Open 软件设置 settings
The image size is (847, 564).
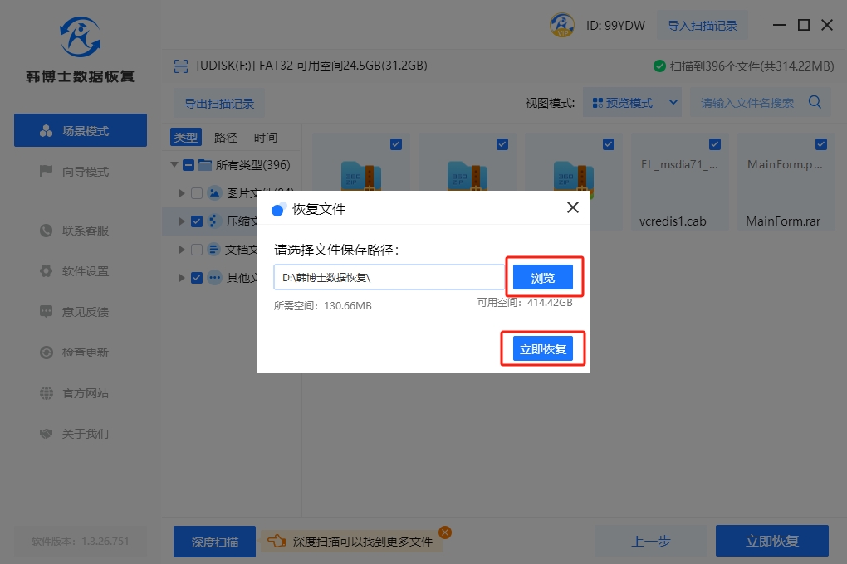[85, 271]
